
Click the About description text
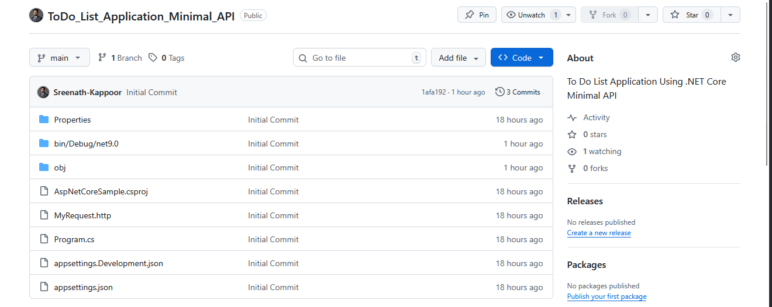[x=647, y=88]
